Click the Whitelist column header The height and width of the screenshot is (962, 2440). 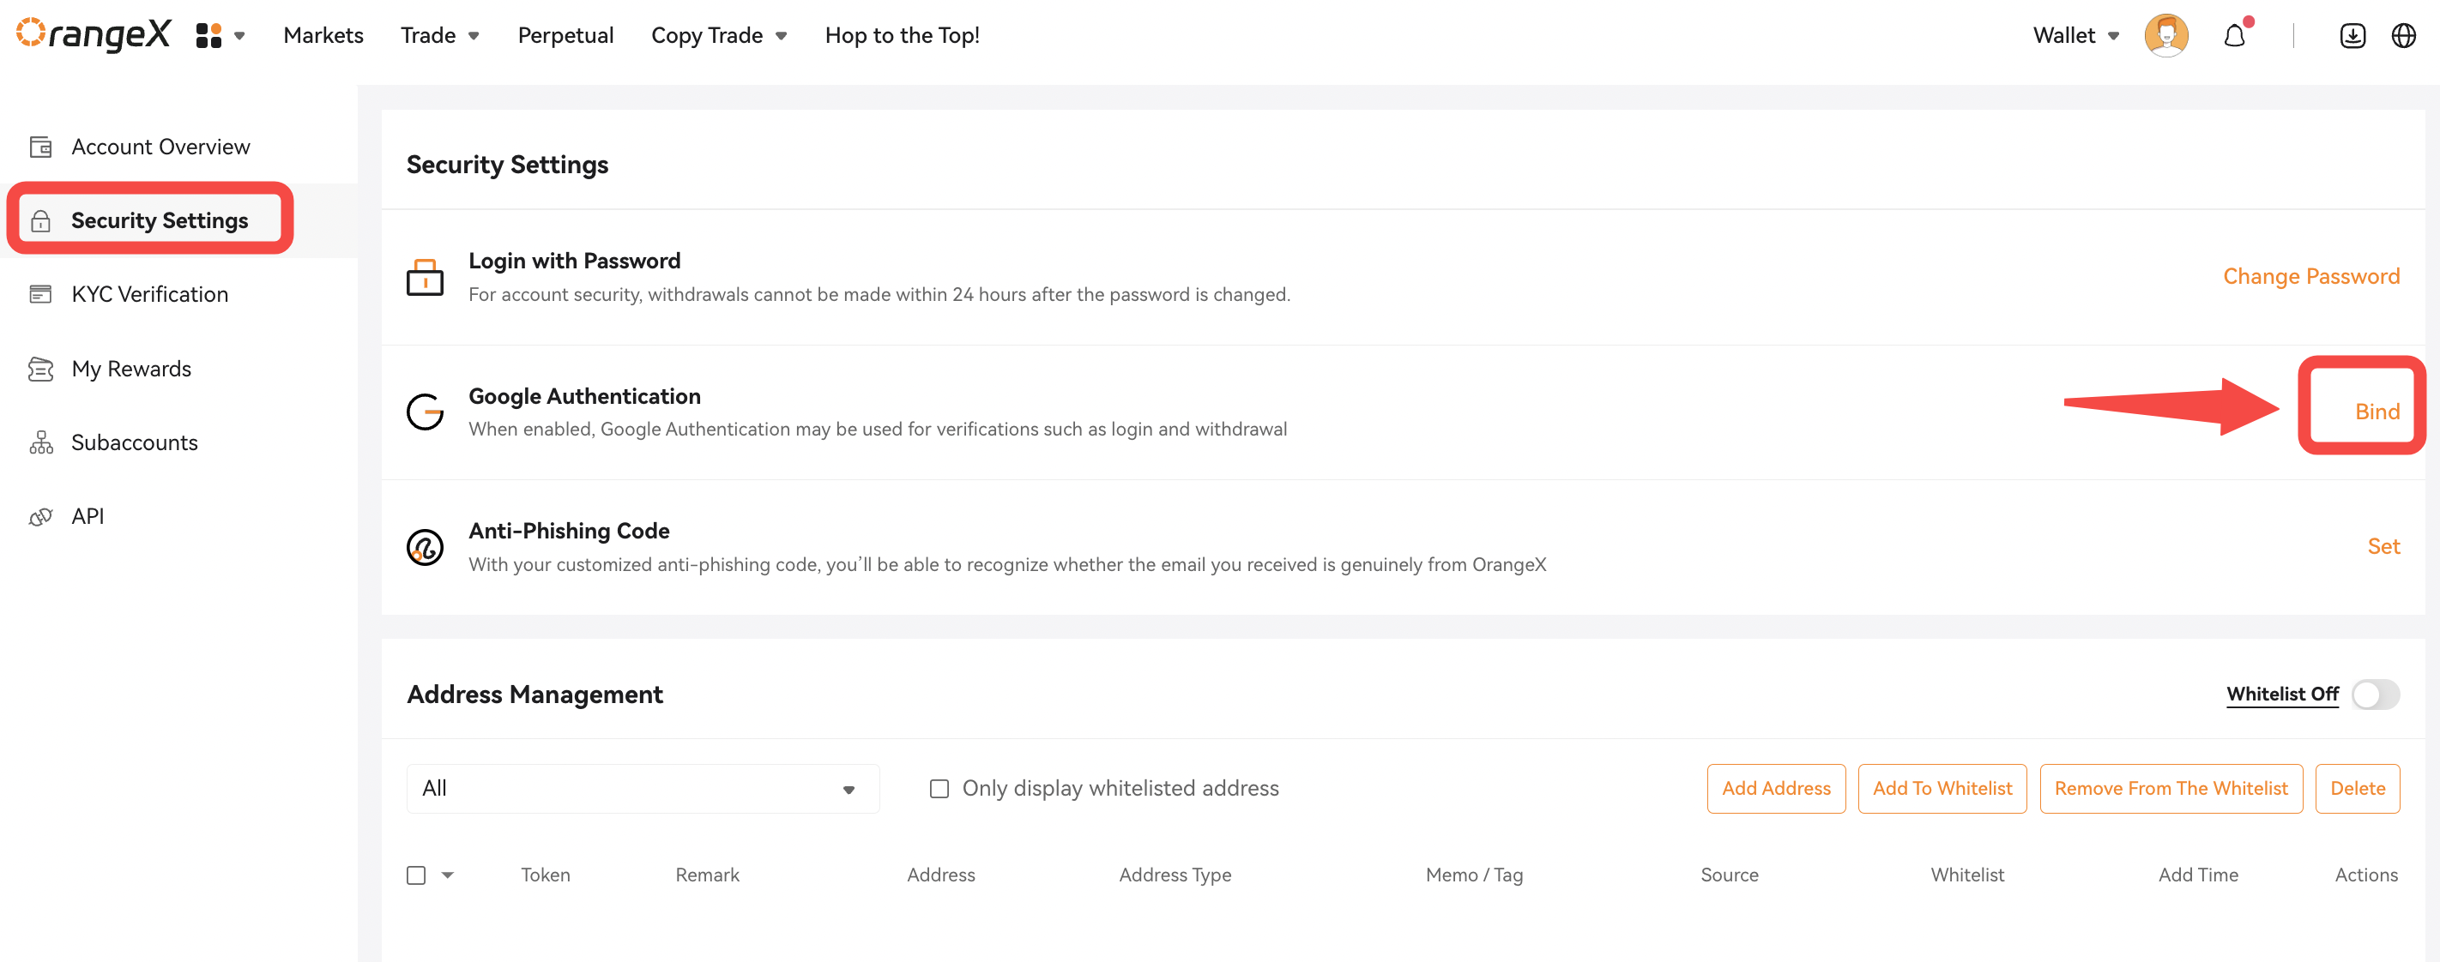point(1967,875)
